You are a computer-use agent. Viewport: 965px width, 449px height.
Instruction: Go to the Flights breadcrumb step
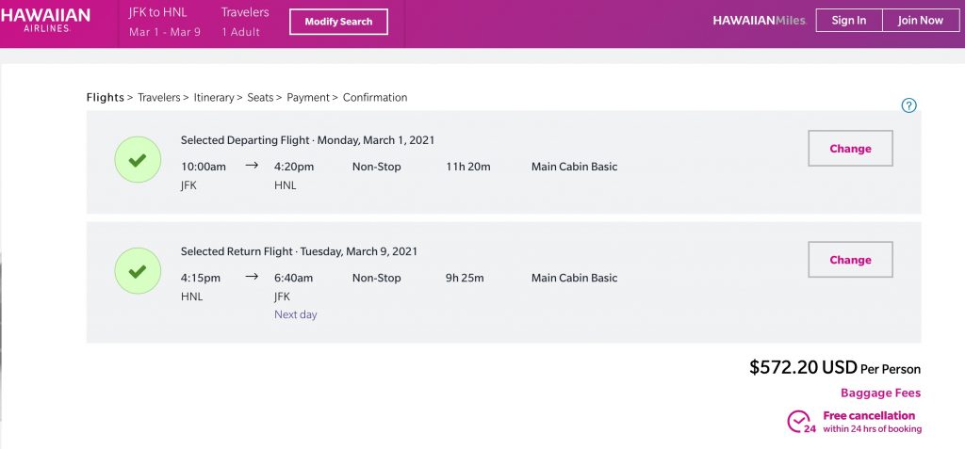[105, 98]
